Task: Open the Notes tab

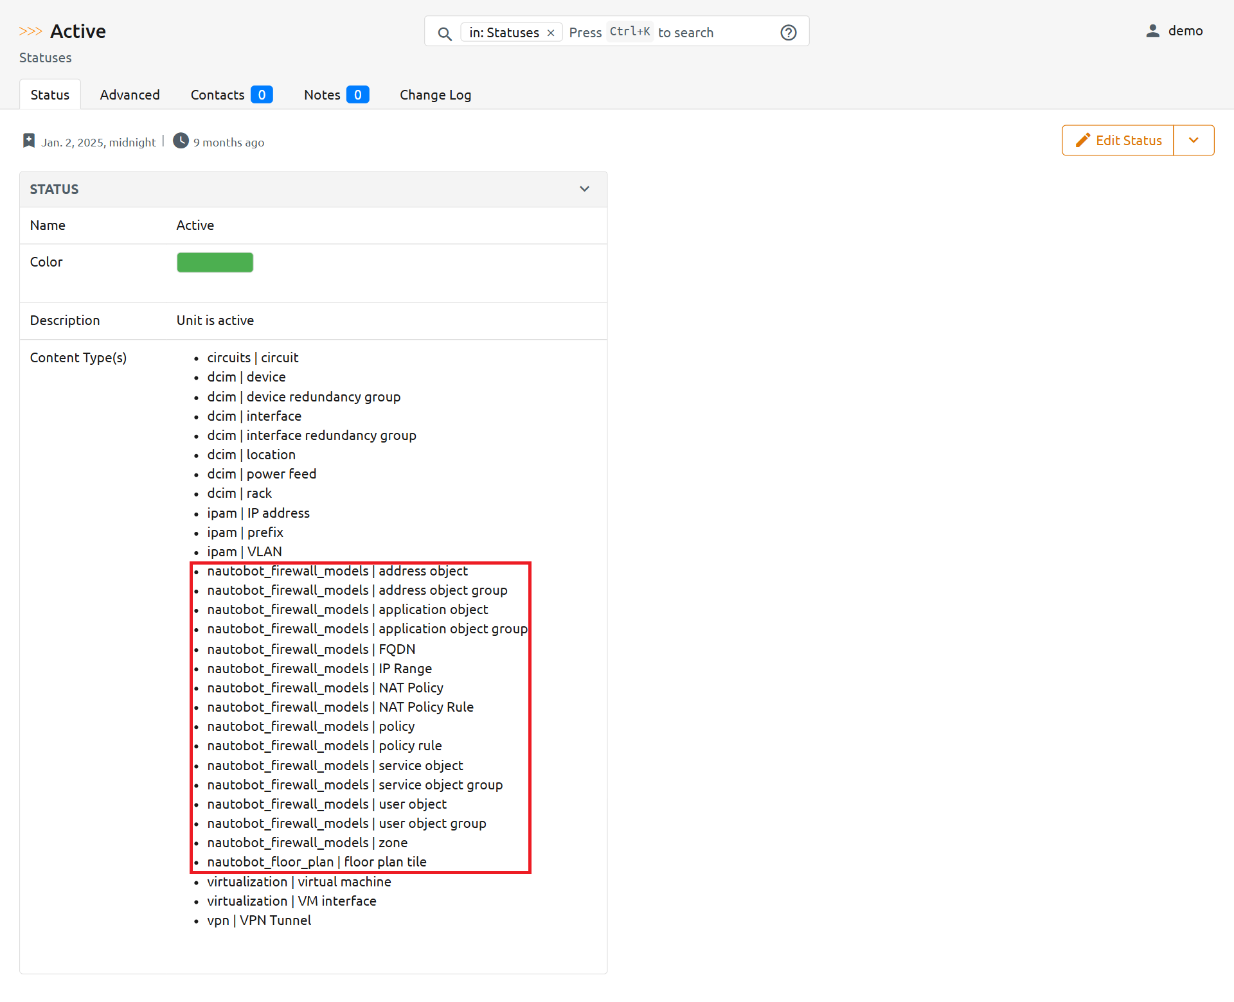Action: [x=322, y=94]
